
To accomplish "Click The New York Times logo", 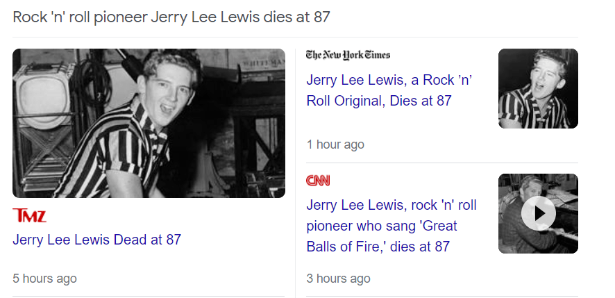I will 348,56.
